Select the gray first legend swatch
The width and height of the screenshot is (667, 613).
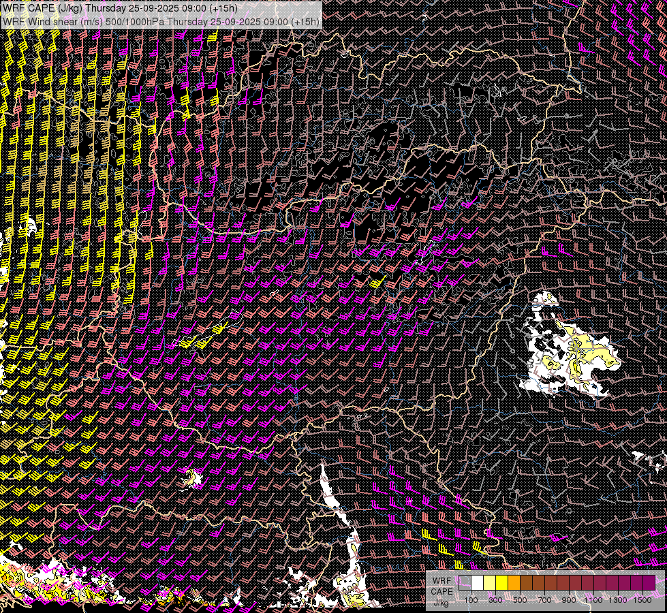(x=465, y=583)
